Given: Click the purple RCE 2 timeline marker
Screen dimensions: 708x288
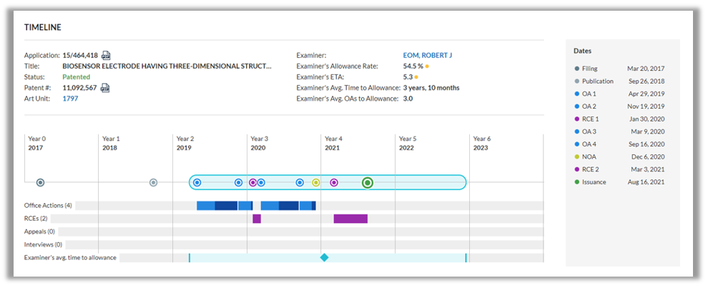Looking at the screenshot, I should pos(334,182).
